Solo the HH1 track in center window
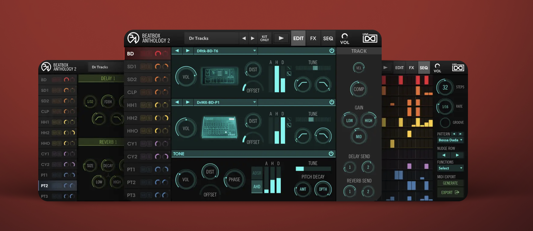The height and width of the screenshot is (231, 533). coord(149,105)
